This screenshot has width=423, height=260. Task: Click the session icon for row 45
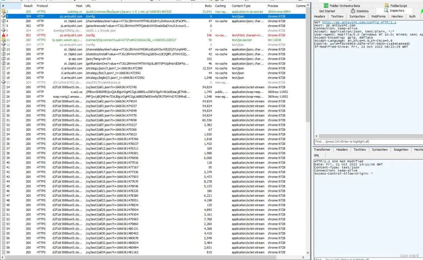pyautogui.click(x=4, y=186)
